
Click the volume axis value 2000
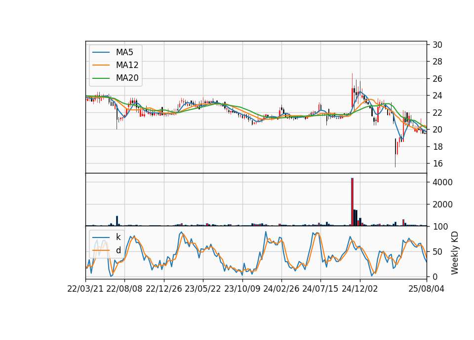pyautogui.click(x=442, y=204)
